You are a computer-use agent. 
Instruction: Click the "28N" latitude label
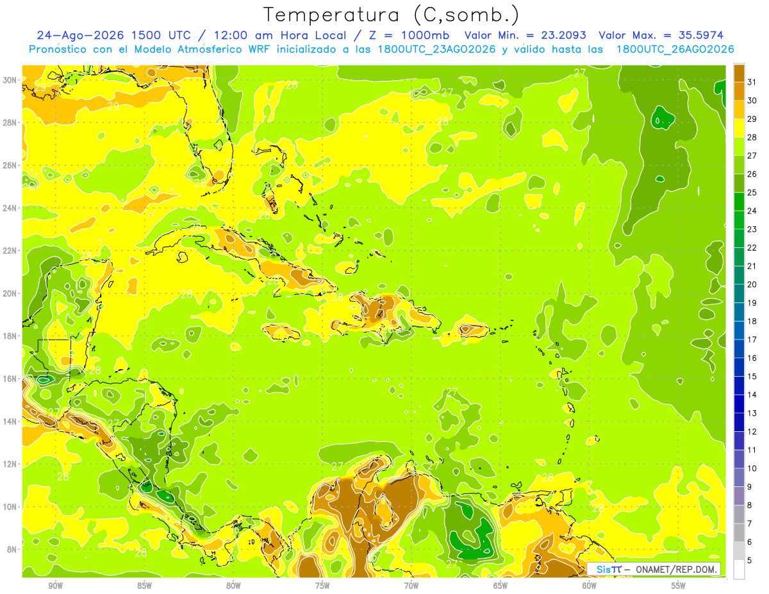click(x=10, y=122)
